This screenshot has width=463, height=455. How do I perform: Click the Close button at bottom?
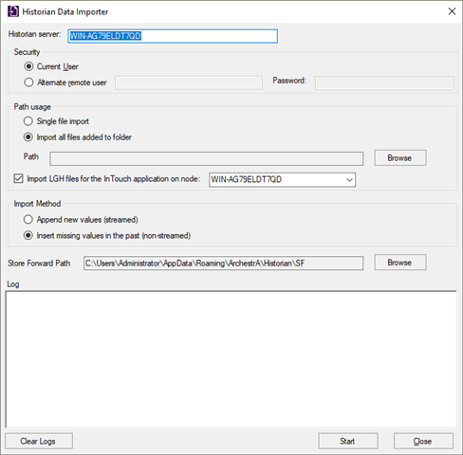423,441
